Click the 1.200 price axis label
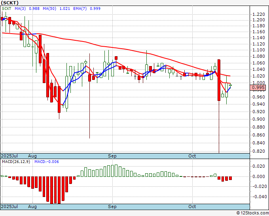This screenshot has height=216, width=269. (259, 20)
